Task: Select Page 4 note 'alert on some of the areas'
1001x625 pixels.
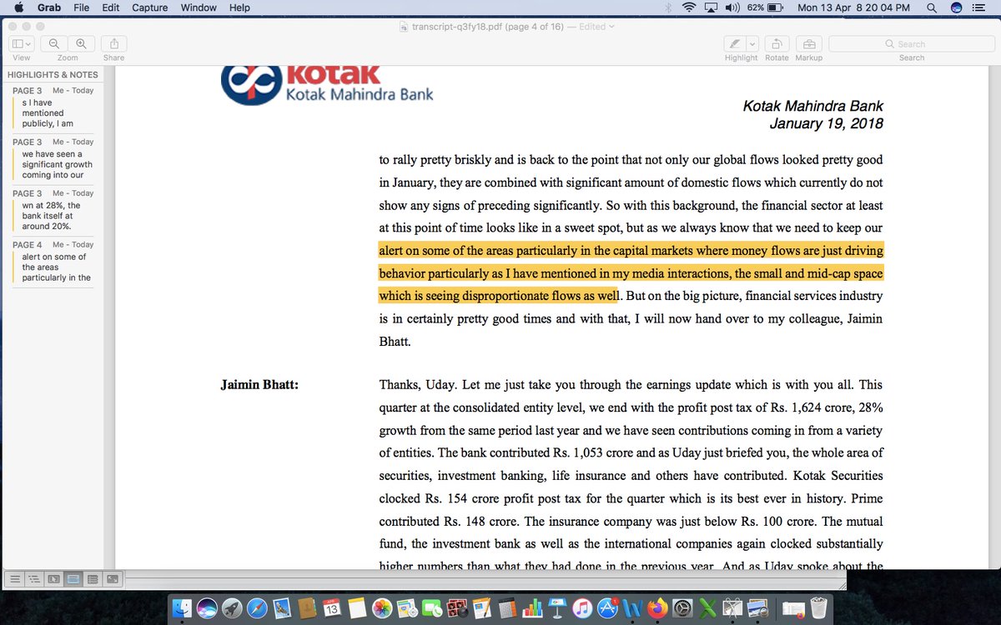Action: tap(53, 262)
